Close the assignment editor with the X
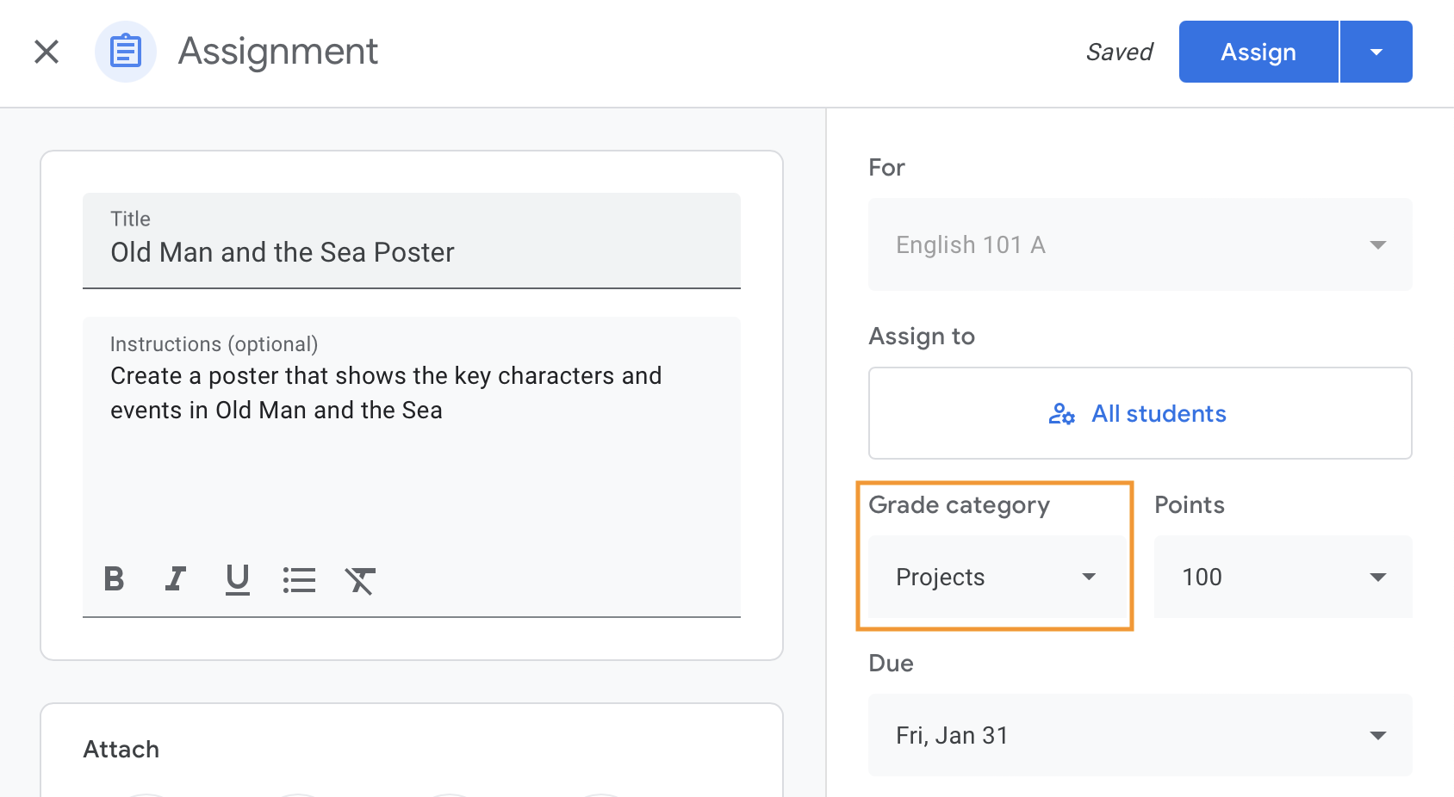Viewport: 1454px width, 797px height. (x=47, y=52)
